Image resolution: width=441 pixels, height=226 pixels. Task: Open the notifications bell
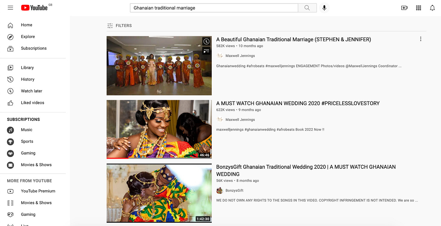pyautogui.click(x=433, y=8)
